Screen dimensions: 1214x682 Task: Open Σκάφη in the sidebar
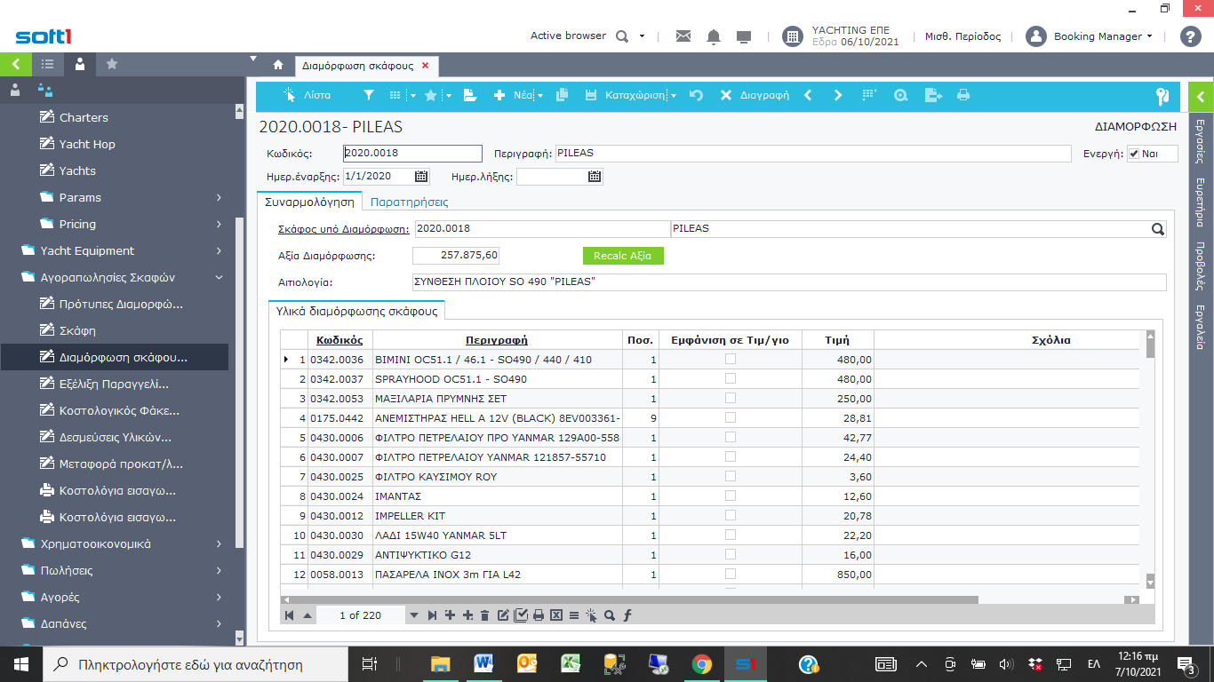click(x=77, y=330)
